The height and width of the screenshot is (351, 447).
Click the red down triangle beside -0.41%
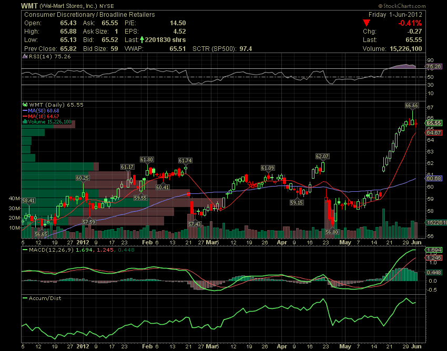[x=367, y=23]
